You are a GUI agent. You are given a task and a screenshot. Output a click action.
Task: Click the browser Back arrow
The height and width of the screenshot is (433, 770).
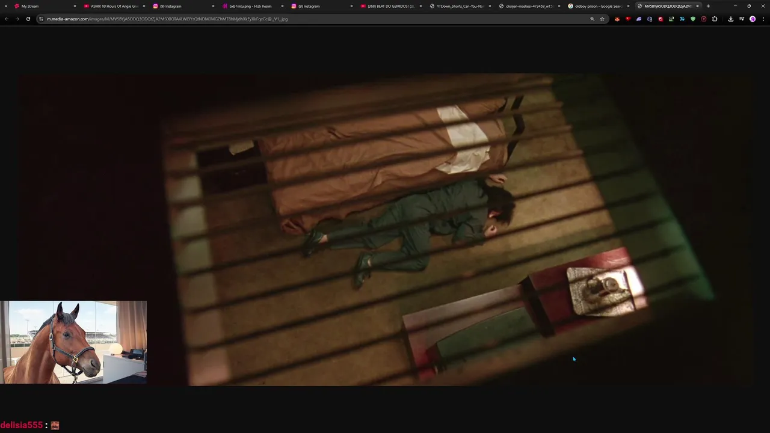(x=7, y=19)
